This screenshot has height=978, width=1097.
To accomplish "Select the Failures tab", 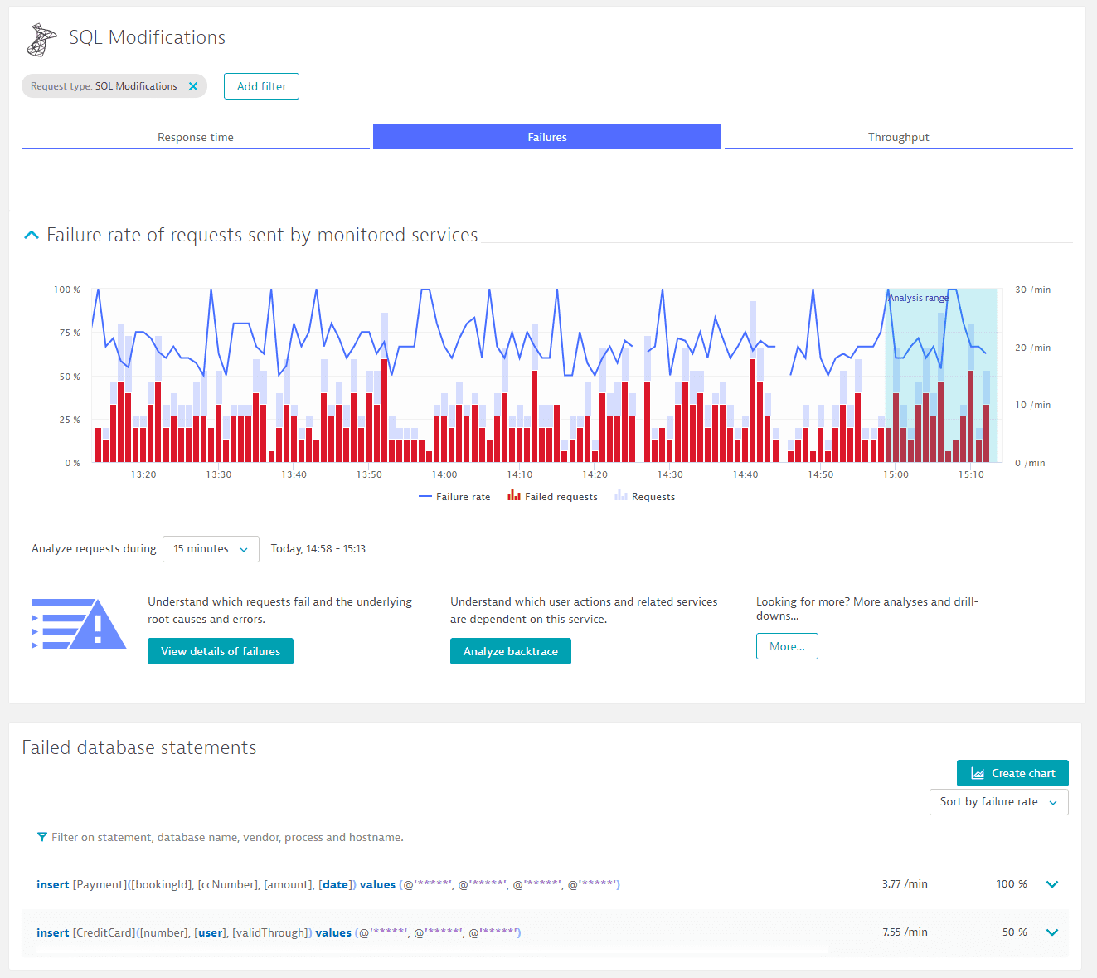I will pos(547,137).
